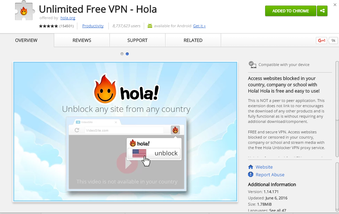Click the Get it Android link
Screen dimensions: 339x214
point(199,26)
